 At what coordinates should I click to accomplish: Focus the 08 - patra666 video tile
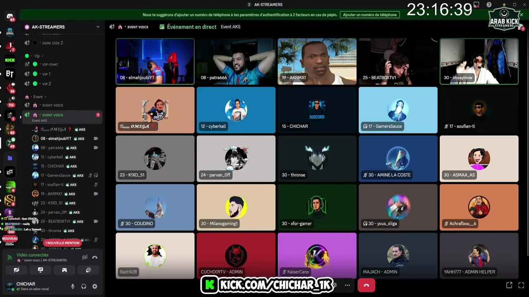tap(236, 61)
